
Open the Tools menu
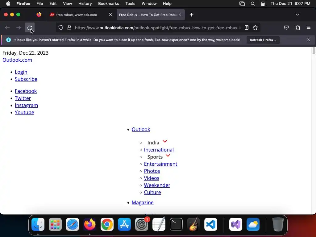[x=130, y=4]
